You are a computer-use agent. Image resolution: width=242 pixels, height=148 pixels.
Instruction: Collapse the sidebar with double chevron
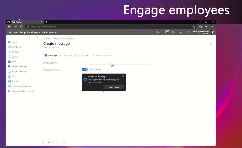37,38
